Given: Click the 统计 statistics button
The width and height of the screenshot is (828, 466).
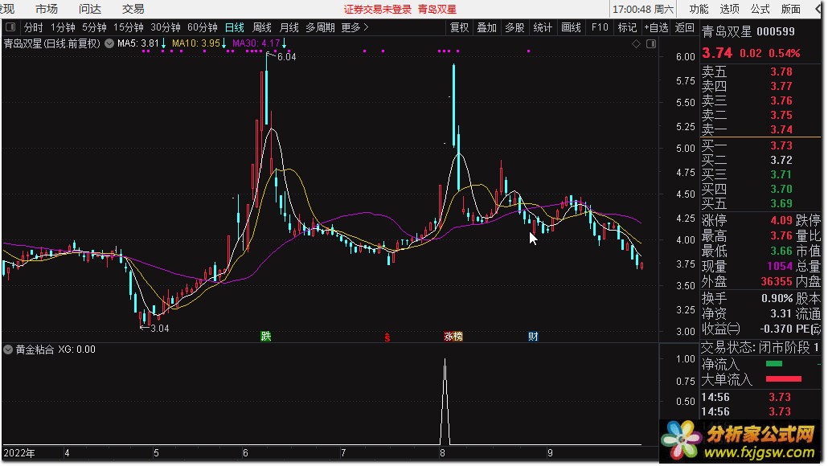Looking at the screenshot, I should (x=543, y=27).
